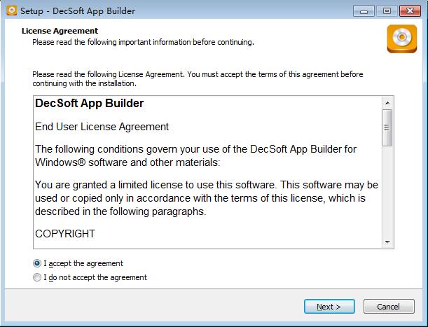Cancel the installation
This screenshot has height=327, width=428.
coord(388,307)
